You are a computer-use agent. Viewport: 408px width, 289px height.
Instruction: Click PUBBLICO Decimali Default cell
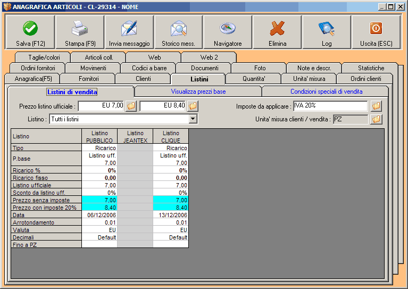tap(99, 237)
